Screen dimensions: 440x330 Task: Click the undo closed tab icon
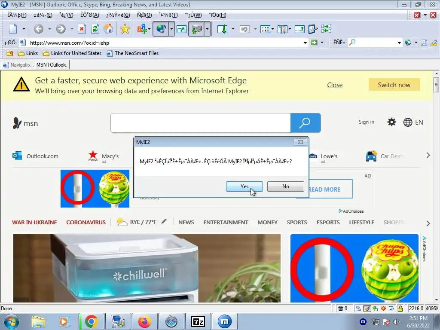point(244,29)
